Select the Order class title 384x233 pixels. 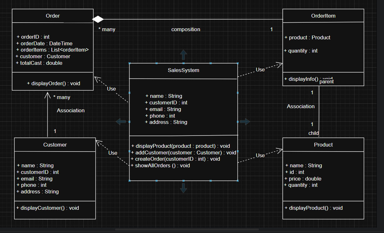[53, 16]
